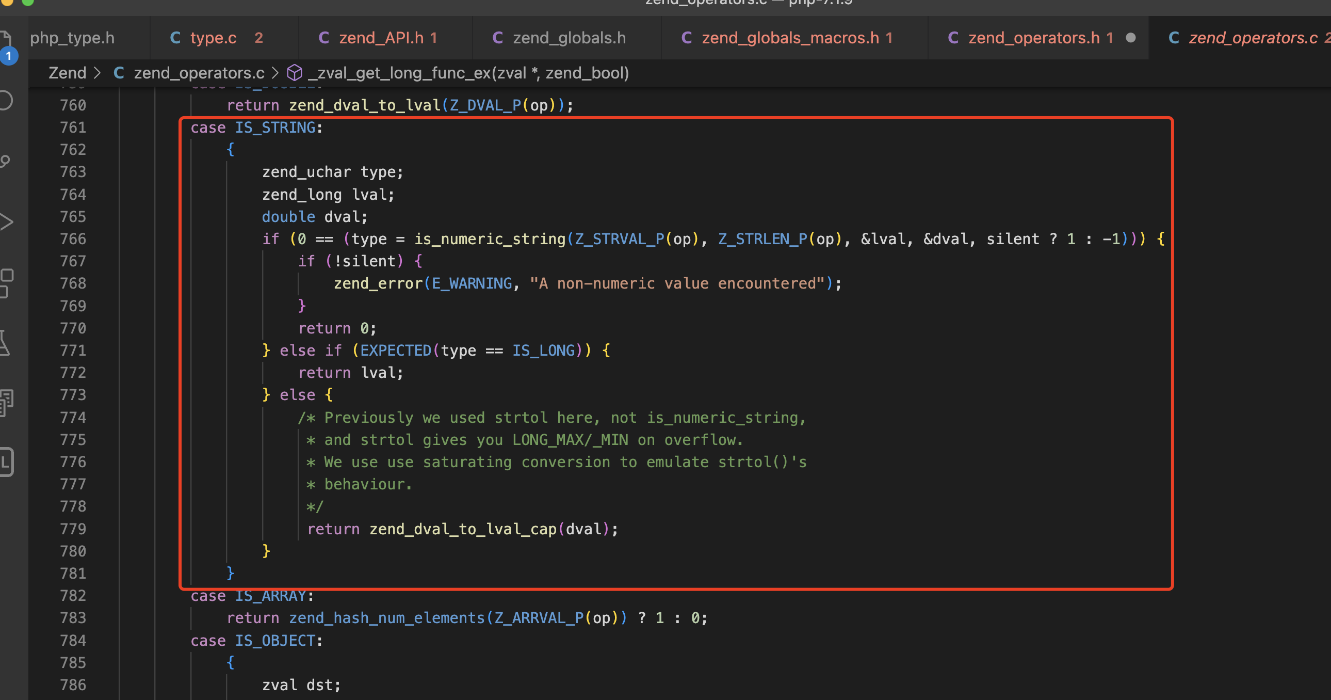
Task: Expand the Zend folder breadcrumb
Action: click(x=67, y=73)
